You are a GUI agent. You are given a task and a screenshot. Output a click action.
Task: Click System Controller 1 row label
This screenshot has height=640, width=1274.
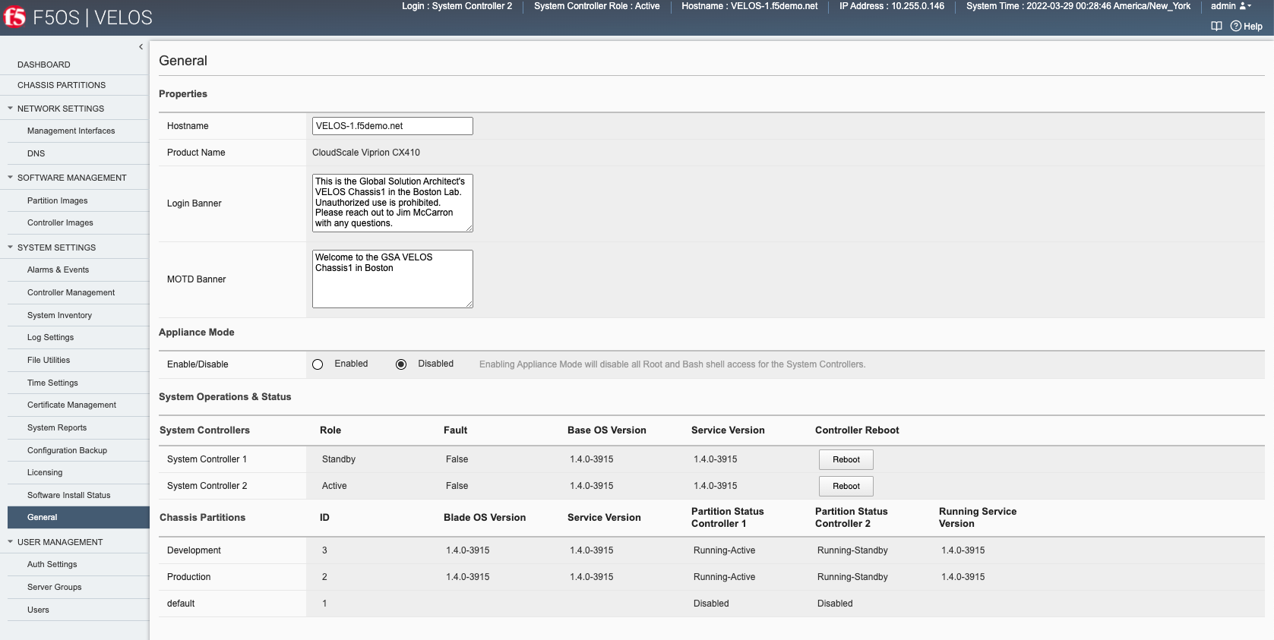point(207,459)
